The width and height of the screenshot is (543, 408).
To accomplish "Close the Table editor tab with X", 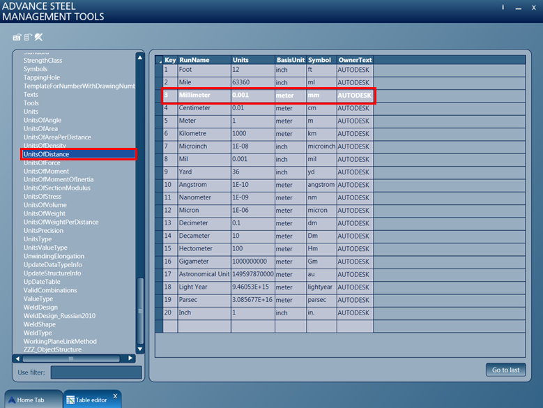I will pyautogui.click(x=115, y=396).
